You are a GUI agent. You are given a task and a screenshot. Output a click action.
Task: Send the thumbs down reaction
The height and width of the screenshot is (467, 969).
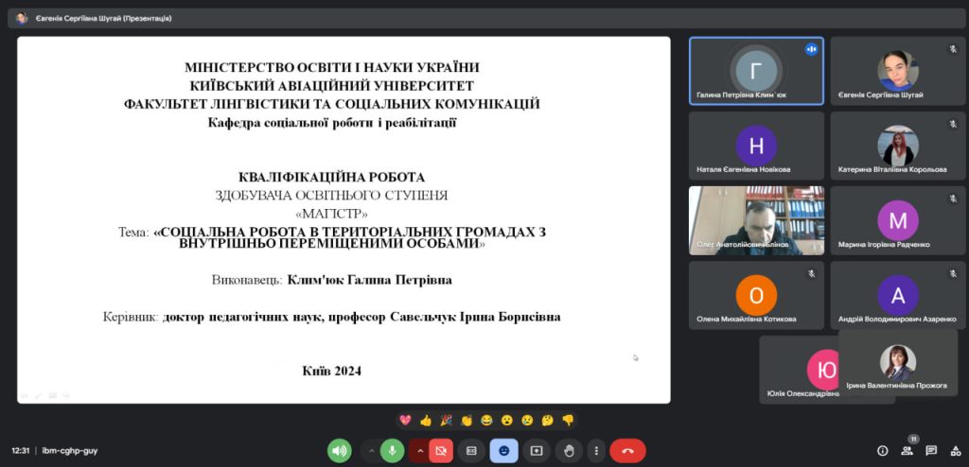click(568, 420)
